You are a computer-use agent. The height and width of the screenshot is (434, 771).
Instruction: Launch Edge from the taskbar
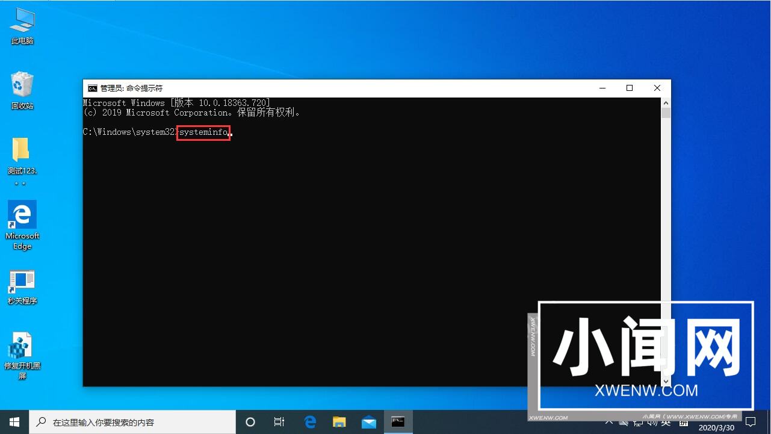coord(310,422)
